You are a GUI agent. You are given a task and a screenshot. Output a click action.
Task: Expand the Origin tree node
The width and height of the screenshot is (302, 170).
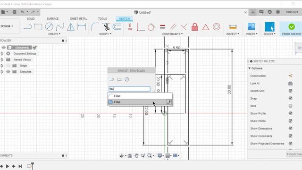(2, 66)
